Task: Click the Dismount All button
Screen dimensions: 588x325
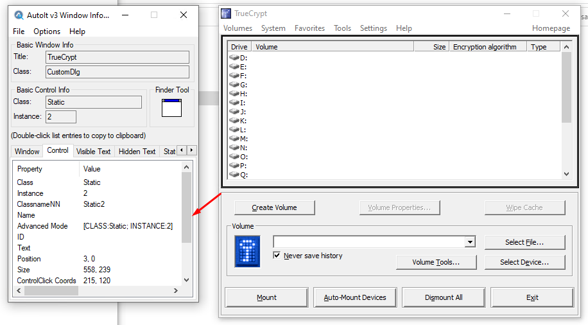Action: 444,297
